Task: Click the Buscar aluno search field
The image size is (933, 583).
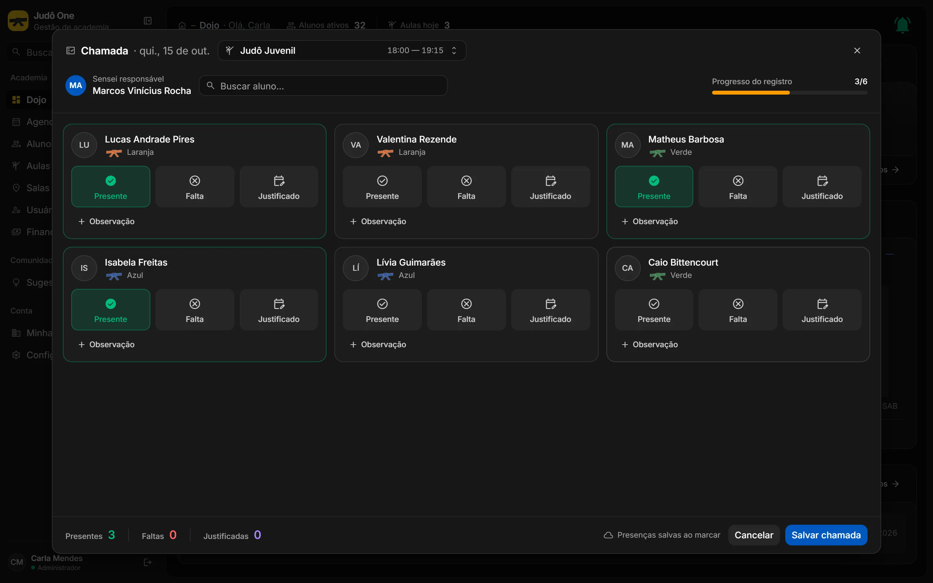Action: (x=323, y=86)
